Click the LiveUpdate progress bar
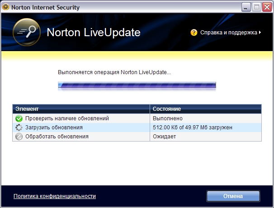This screenshot has height=208, width=274. pyautogui.click(x=137, y=85)
